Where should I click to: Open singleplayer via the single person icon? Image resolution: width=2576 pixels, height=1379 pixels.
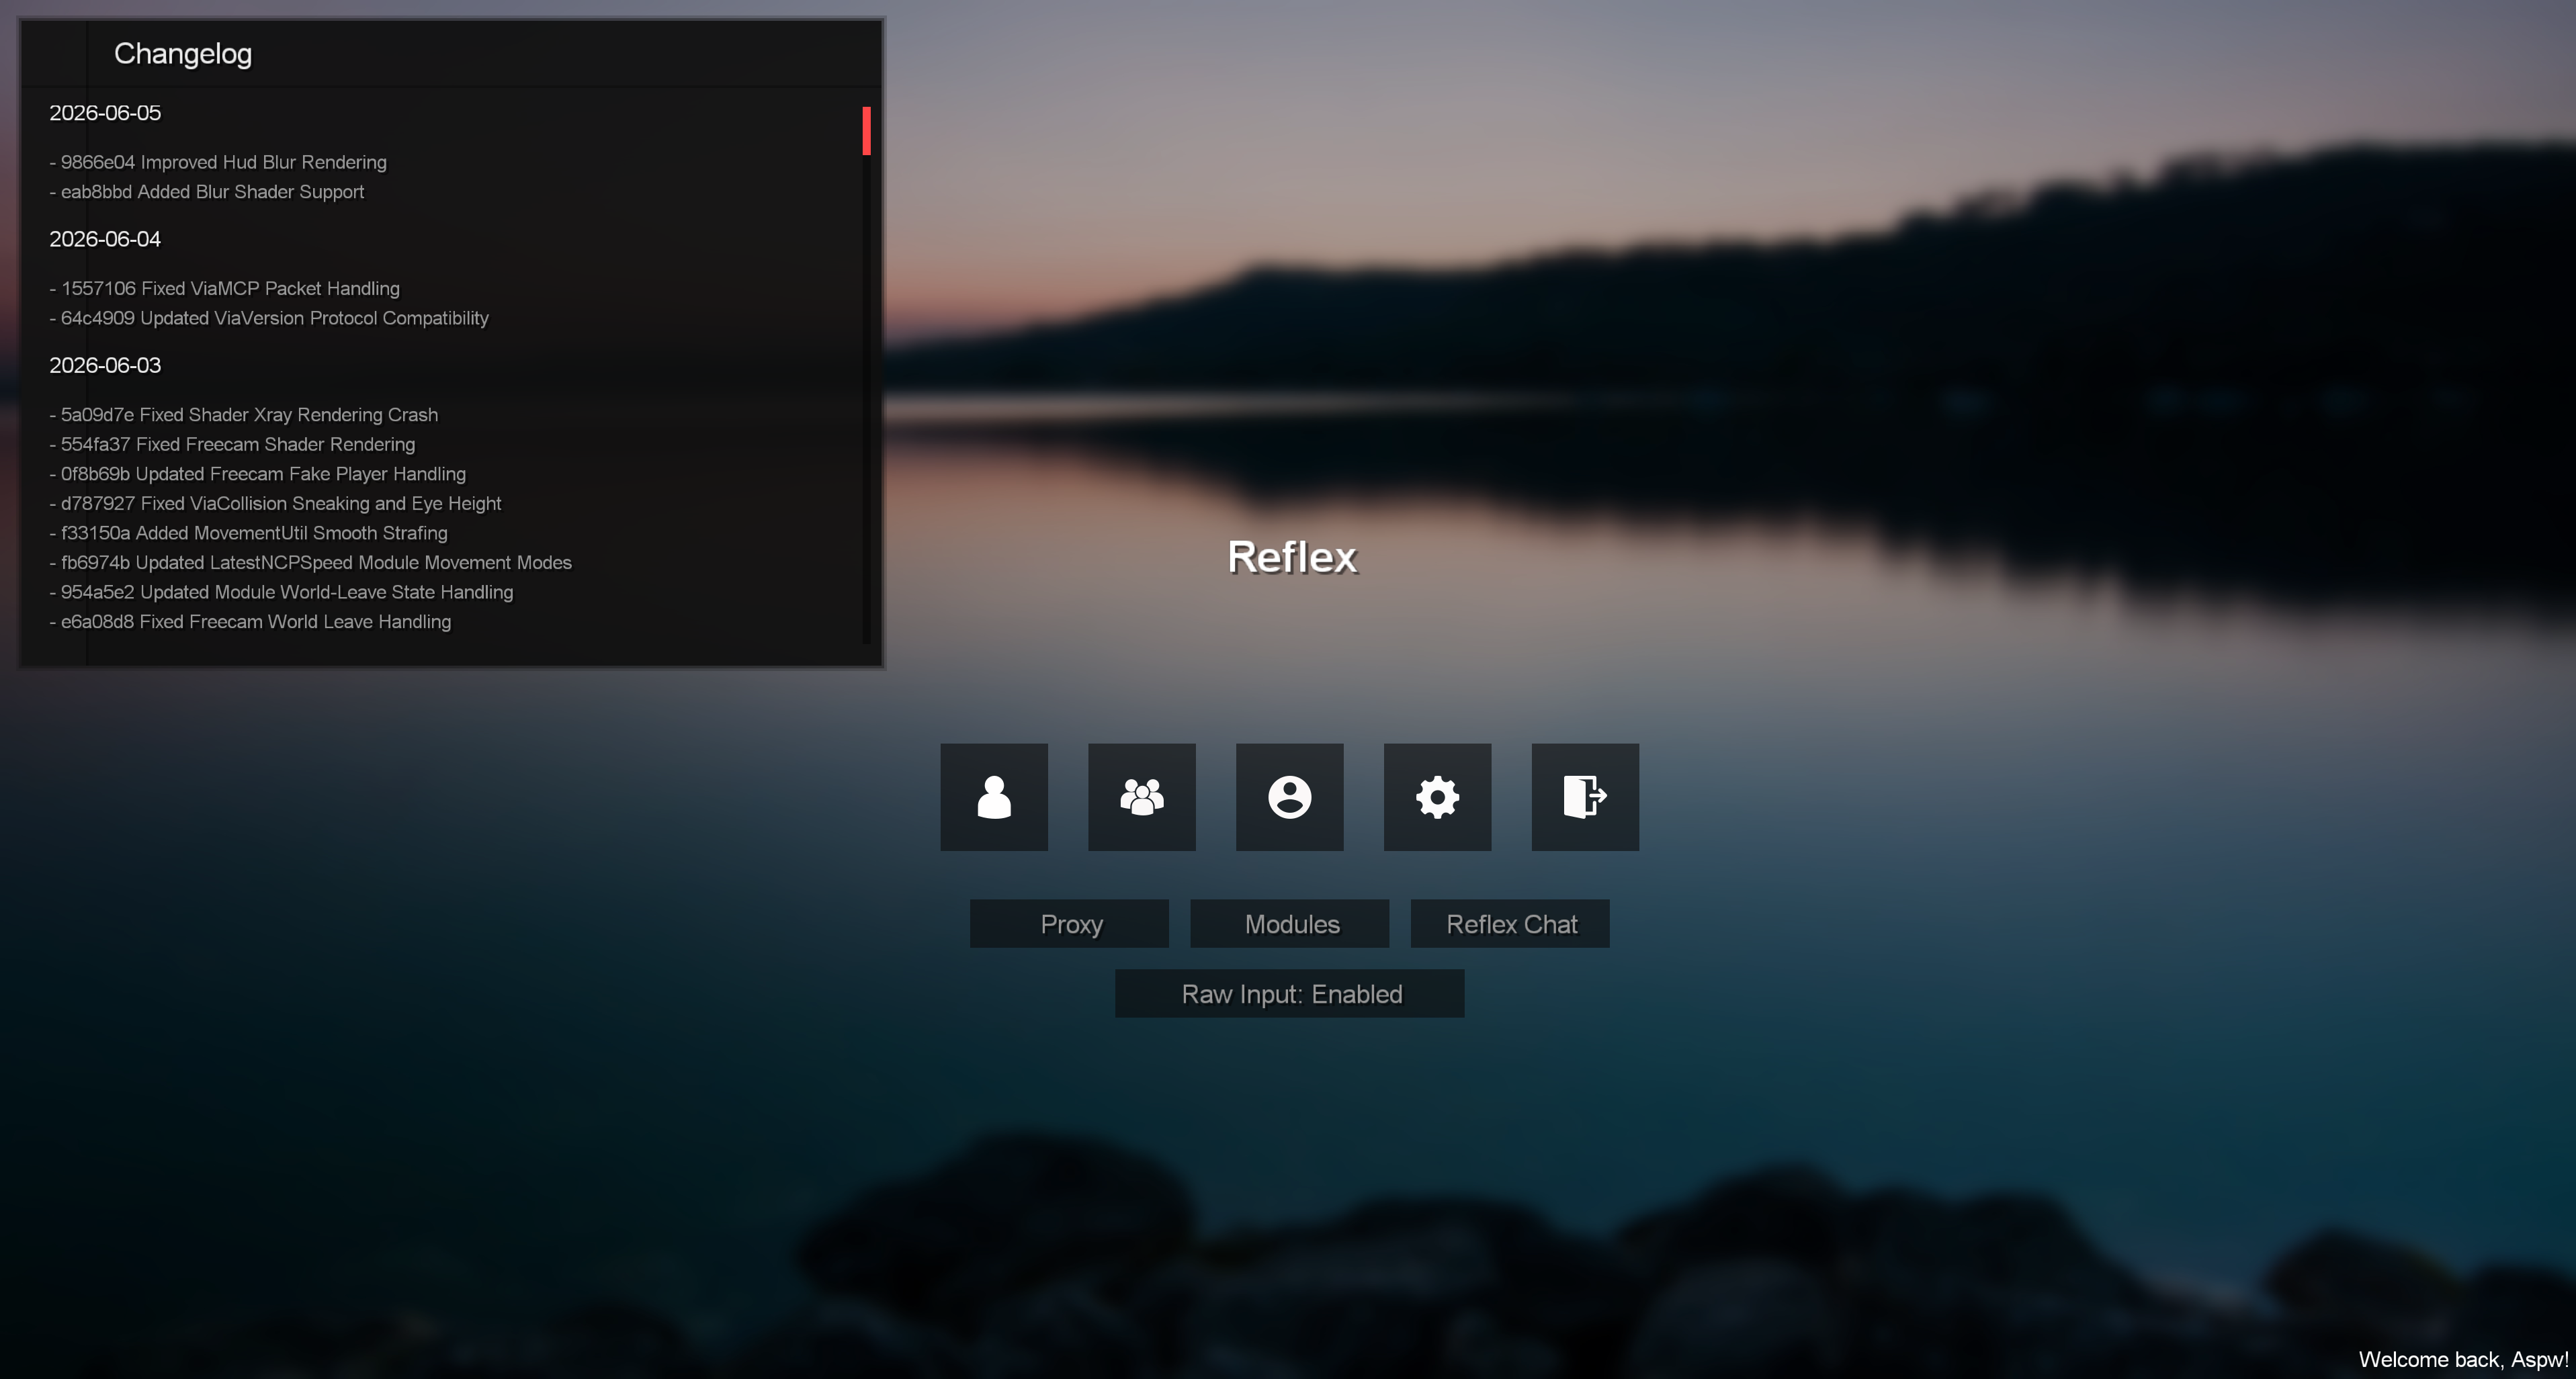pos(994,797)
